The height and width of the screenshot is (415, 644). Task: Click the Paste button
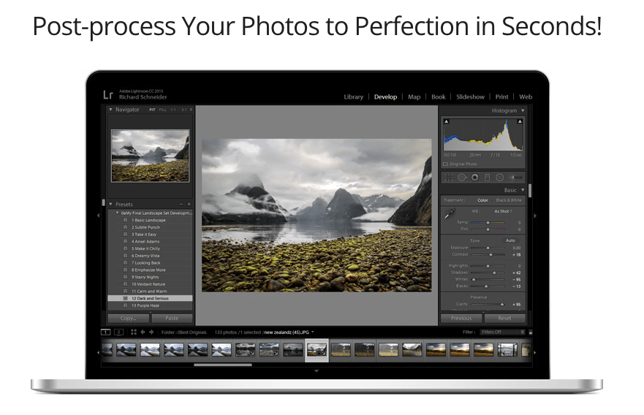(x=172, y=318)
